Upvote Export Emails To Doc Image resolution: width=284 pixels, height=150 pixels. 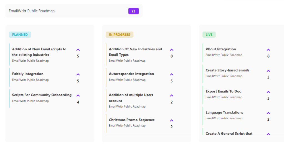268,92
